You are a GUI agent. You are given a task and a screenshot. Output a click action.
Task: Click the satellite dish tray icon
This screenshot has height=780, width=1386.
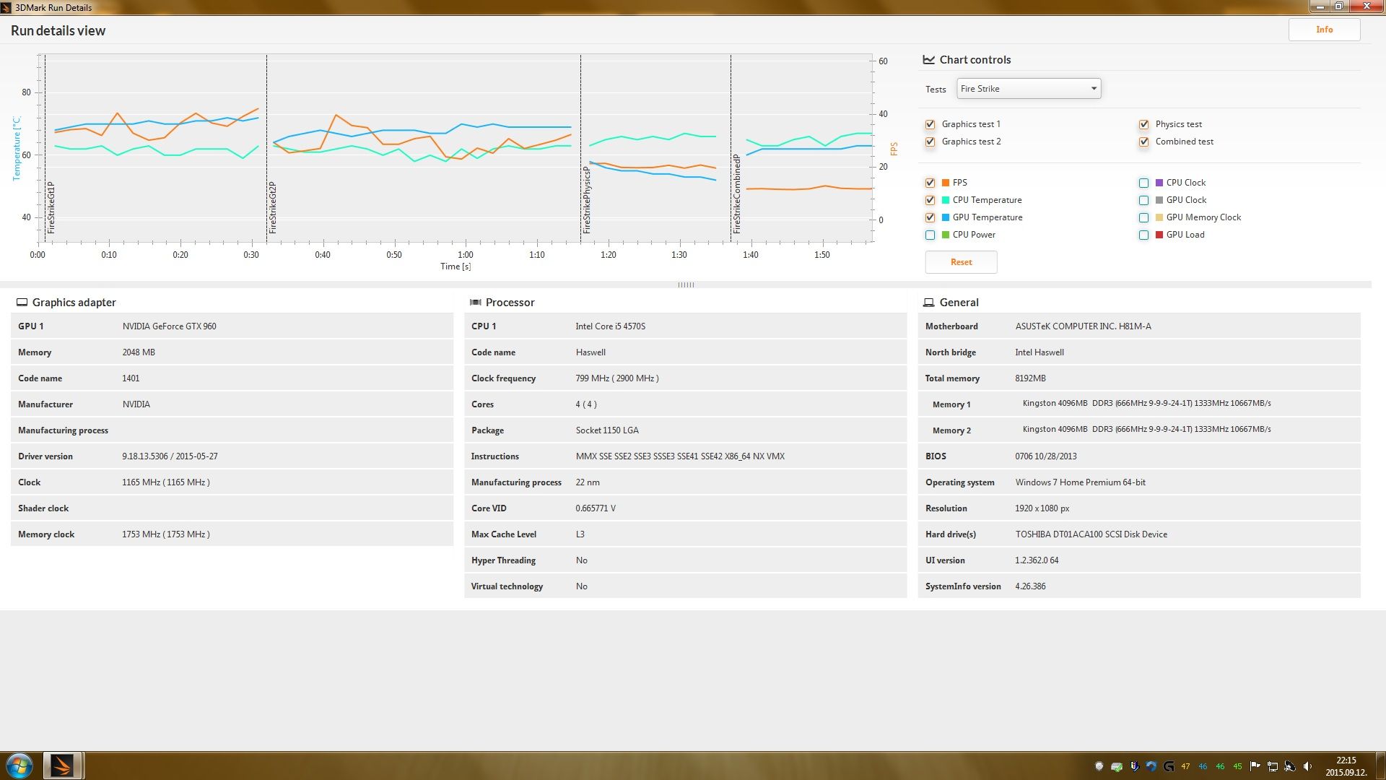1289,766
